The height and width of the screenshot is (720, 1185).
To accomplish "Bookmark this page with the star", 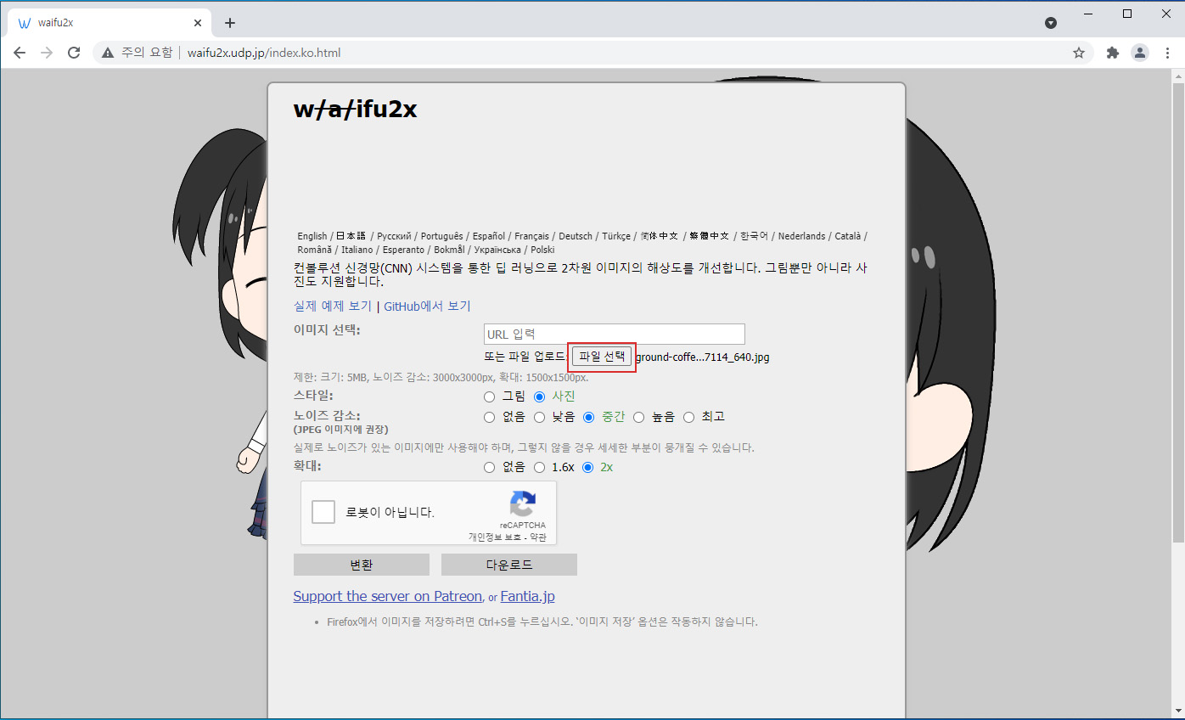I will click(1079, 53).
